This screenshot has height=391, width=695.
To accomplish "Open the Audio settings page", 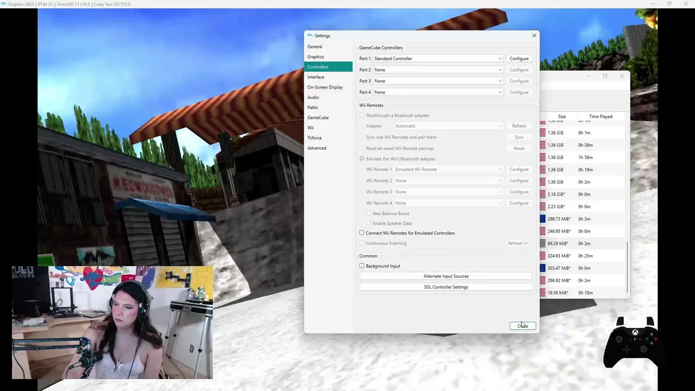I will coord(328,97).
